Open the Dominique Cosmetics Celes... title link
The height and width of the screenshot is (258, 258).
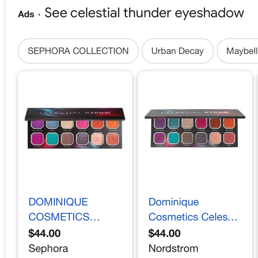(193, 209)
